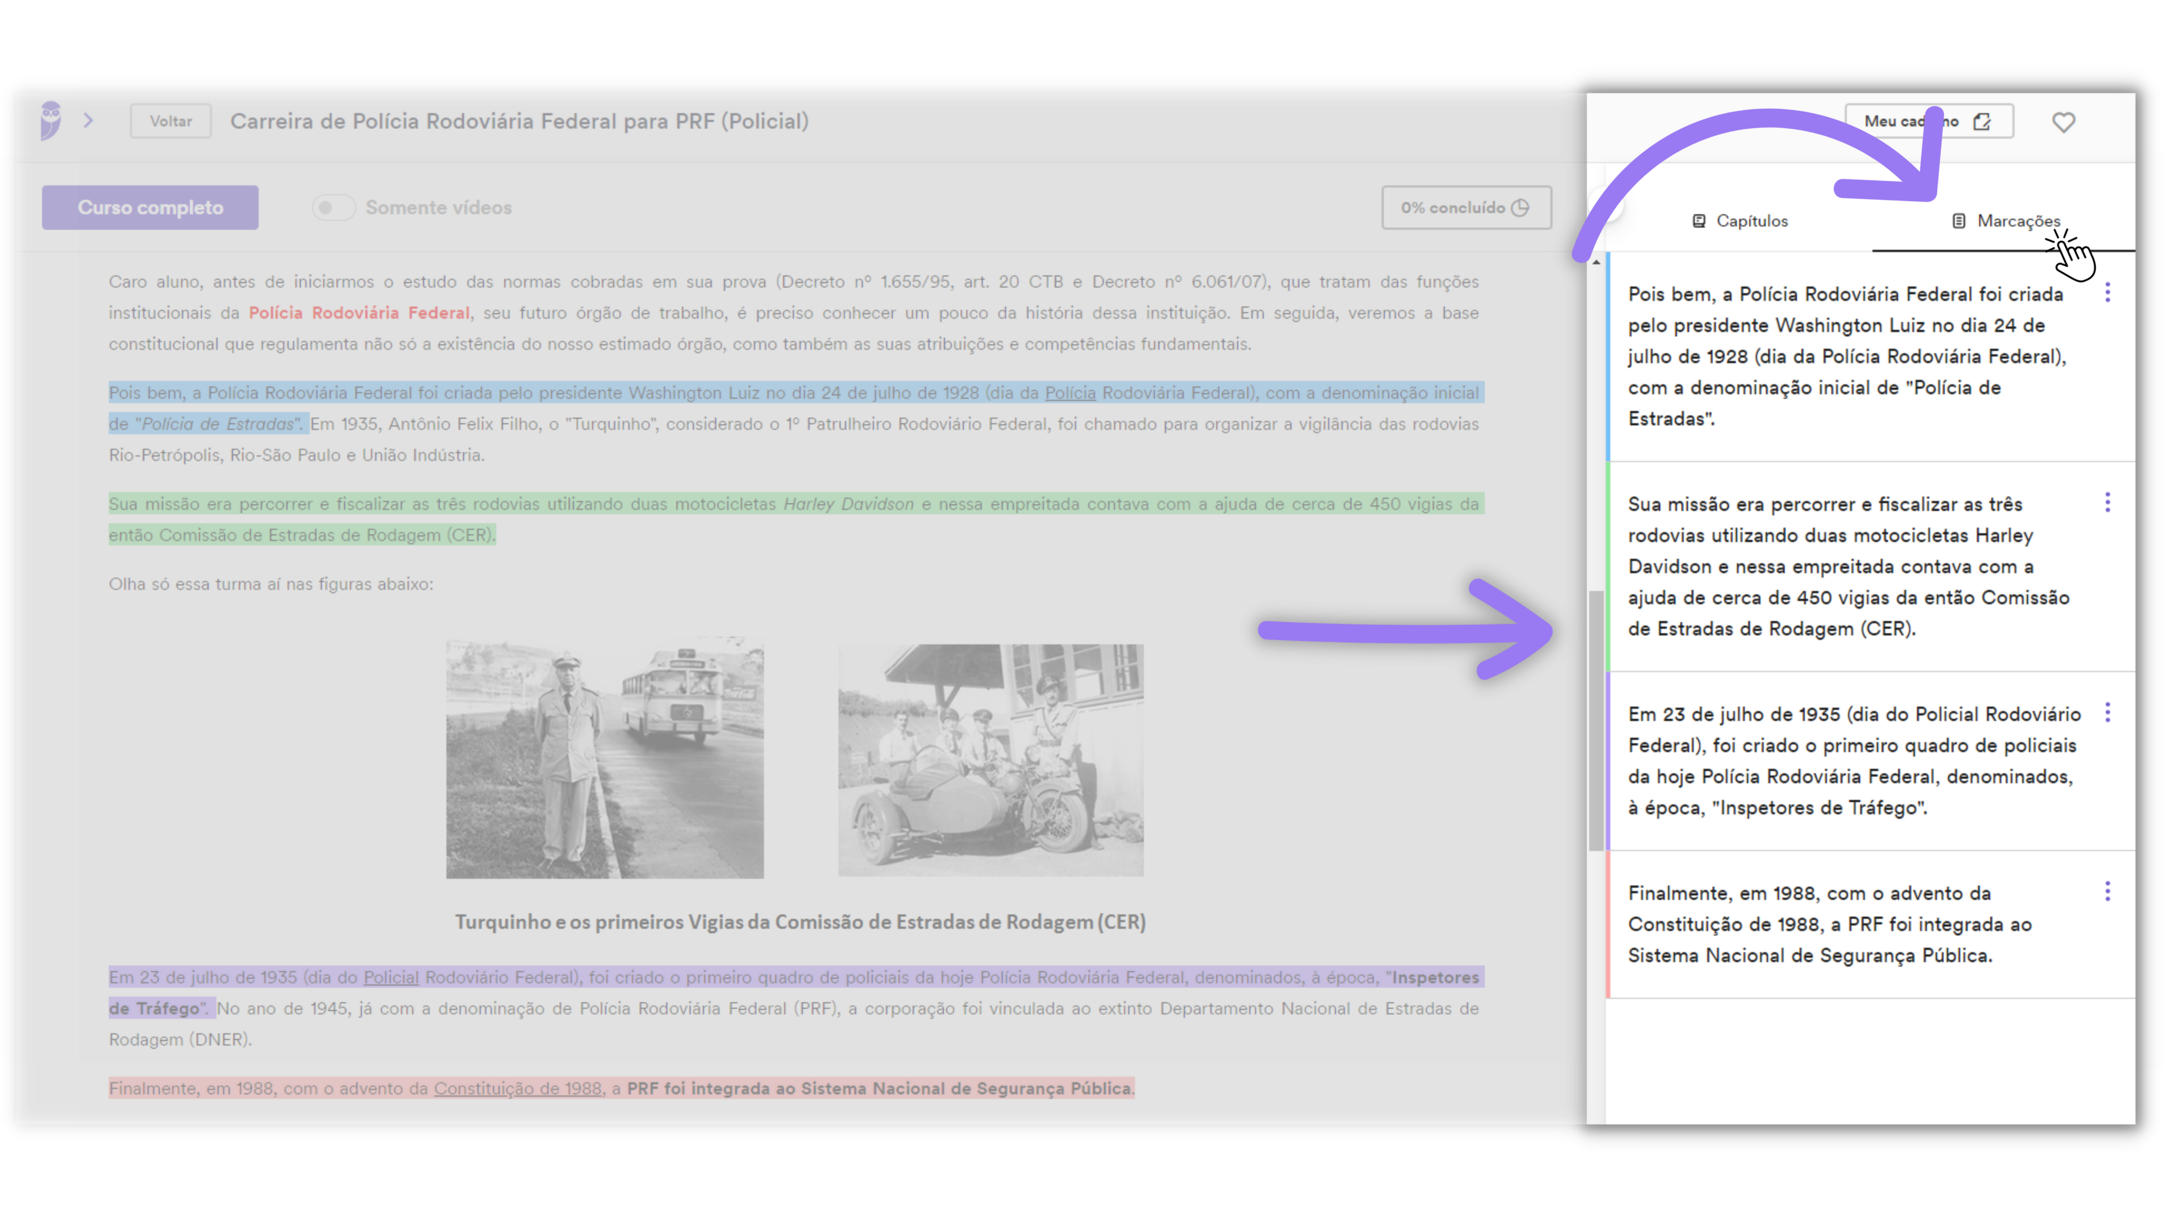Image resolution: width=2165 pixels, height=1218 pixels.
Task: Click the list icon on Marcações tab
Action: click(x=1958, y=221)
